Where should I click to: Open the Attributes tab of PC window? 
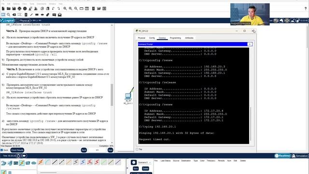[189, 38]
